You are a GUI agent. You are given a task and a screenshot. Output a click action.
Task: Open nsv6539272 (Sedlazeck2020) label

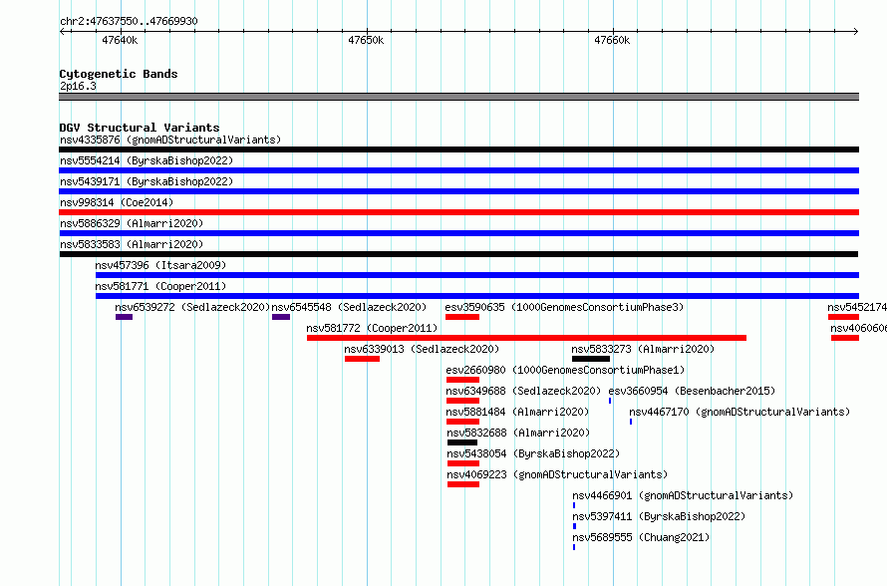click(x=192, y=307)
